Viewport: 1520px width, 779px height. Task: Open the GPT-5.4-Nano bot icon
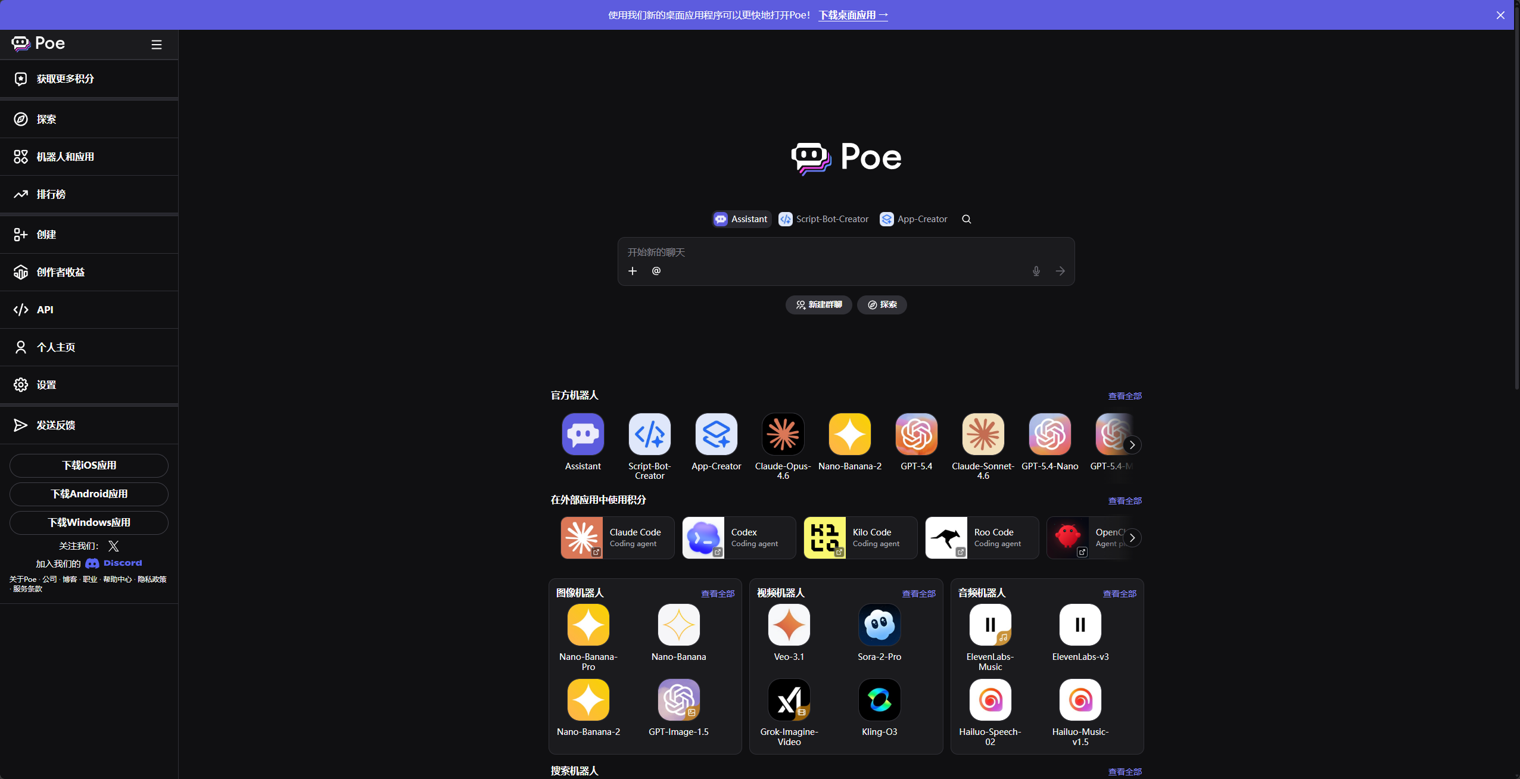pos(1050,434)
